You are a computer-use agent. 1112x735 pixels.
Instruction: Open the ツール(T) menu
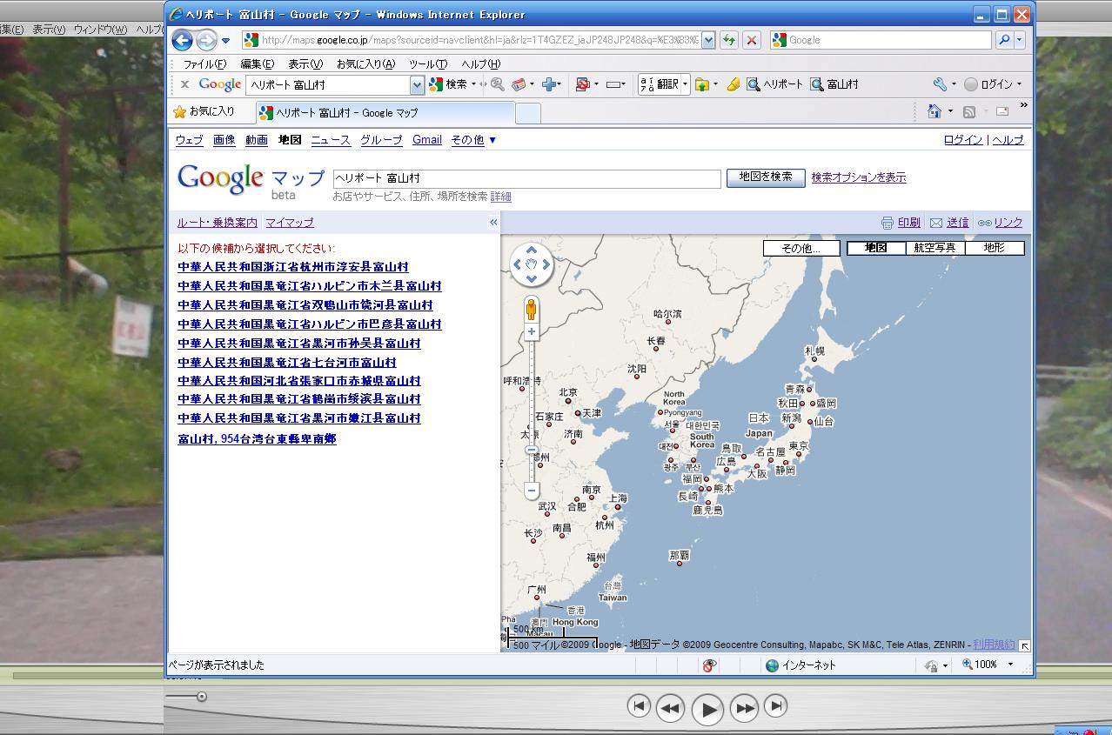click(427, 64)
